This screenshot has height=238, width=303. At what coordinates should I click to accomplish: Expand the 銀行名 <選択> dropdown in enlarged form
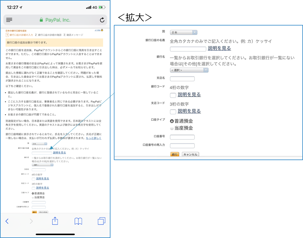[x=189, y=70]
